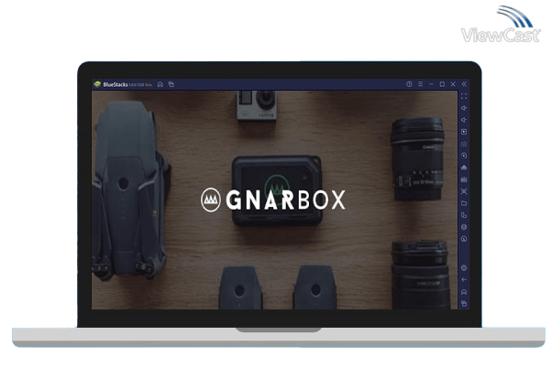Image resolution: width=552 pixels, height=379 pixels.
Task: Click the icon below install APK
Action: (x=464, y=179)
